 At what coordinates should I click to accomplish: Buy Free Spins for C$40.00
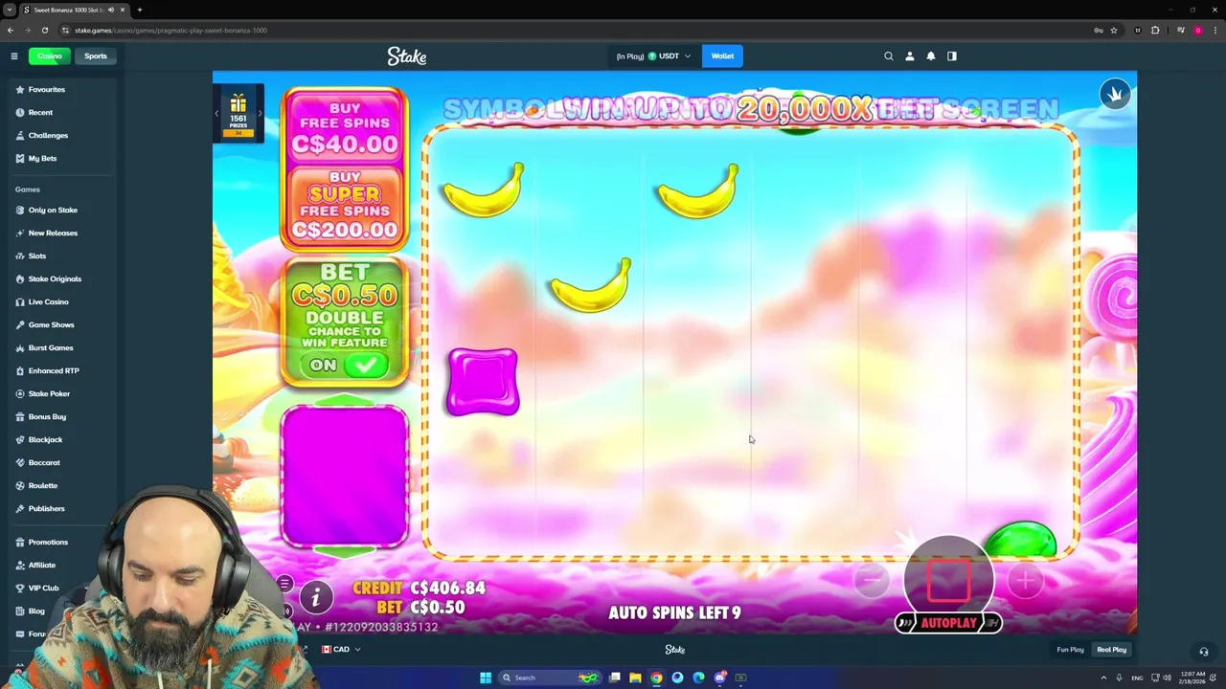tap(345, 129)
